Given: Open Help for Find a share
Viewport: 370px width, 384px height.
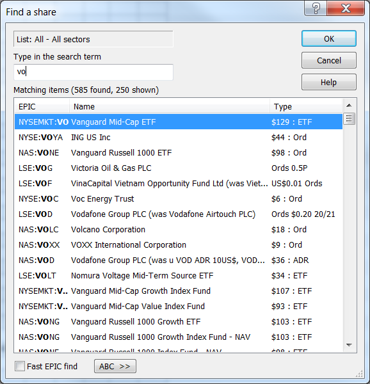Looking at the screenshot, I should tap(329, 82).
